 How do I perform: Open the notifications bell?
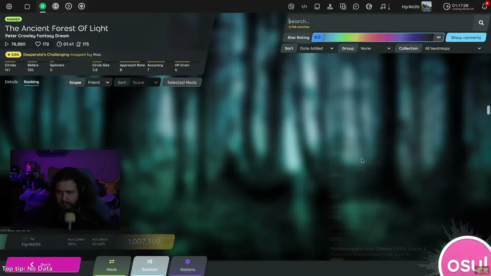(x=484, y=7)
